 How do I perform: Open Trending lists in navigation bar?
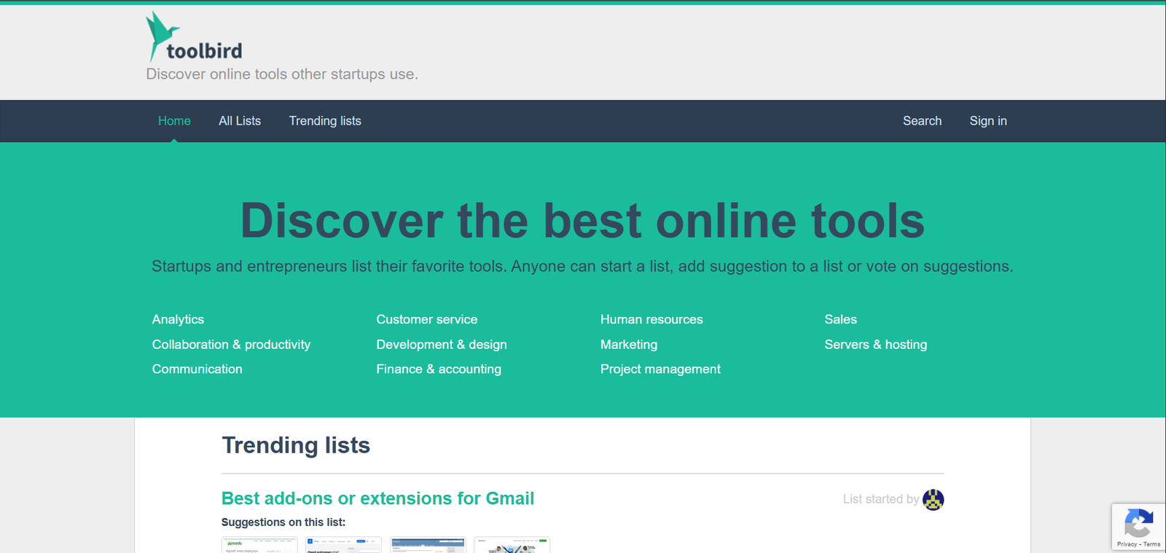tap(325, 121)
